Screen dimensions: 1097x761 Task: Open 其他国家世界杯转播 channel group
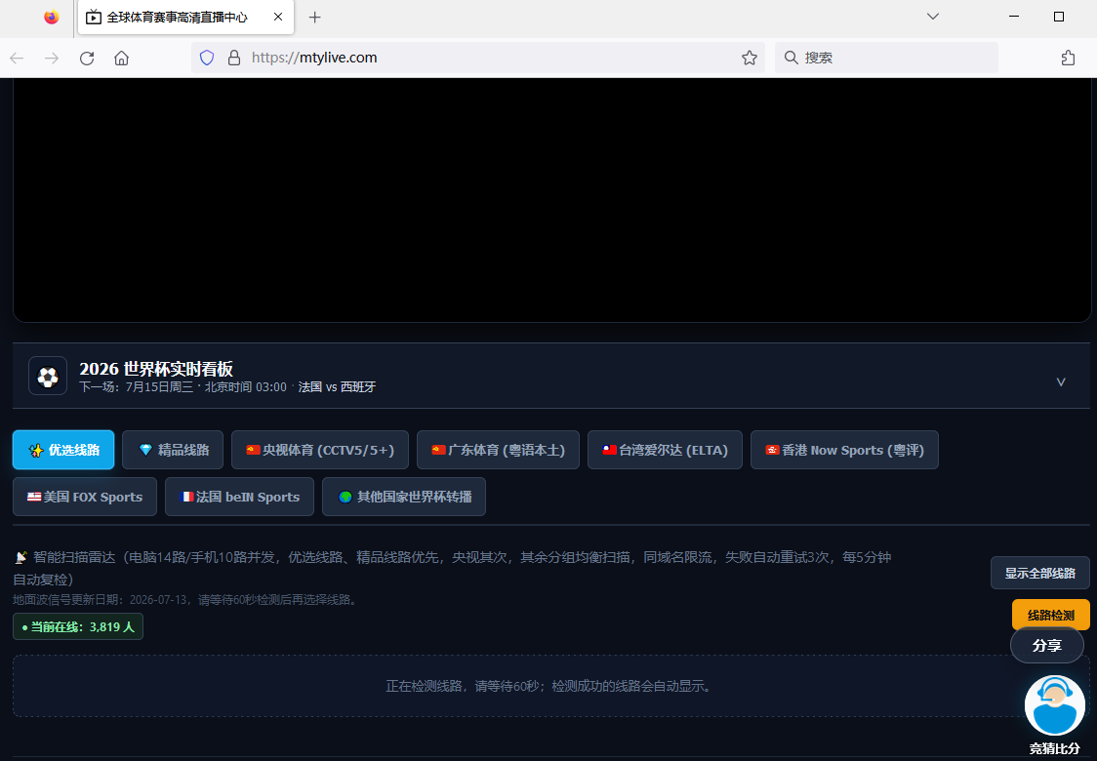click(404, 497)
